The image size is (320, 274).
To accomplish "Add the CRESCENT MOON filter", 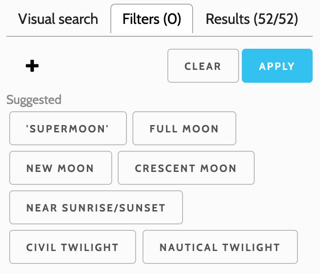I will (186, 168).
